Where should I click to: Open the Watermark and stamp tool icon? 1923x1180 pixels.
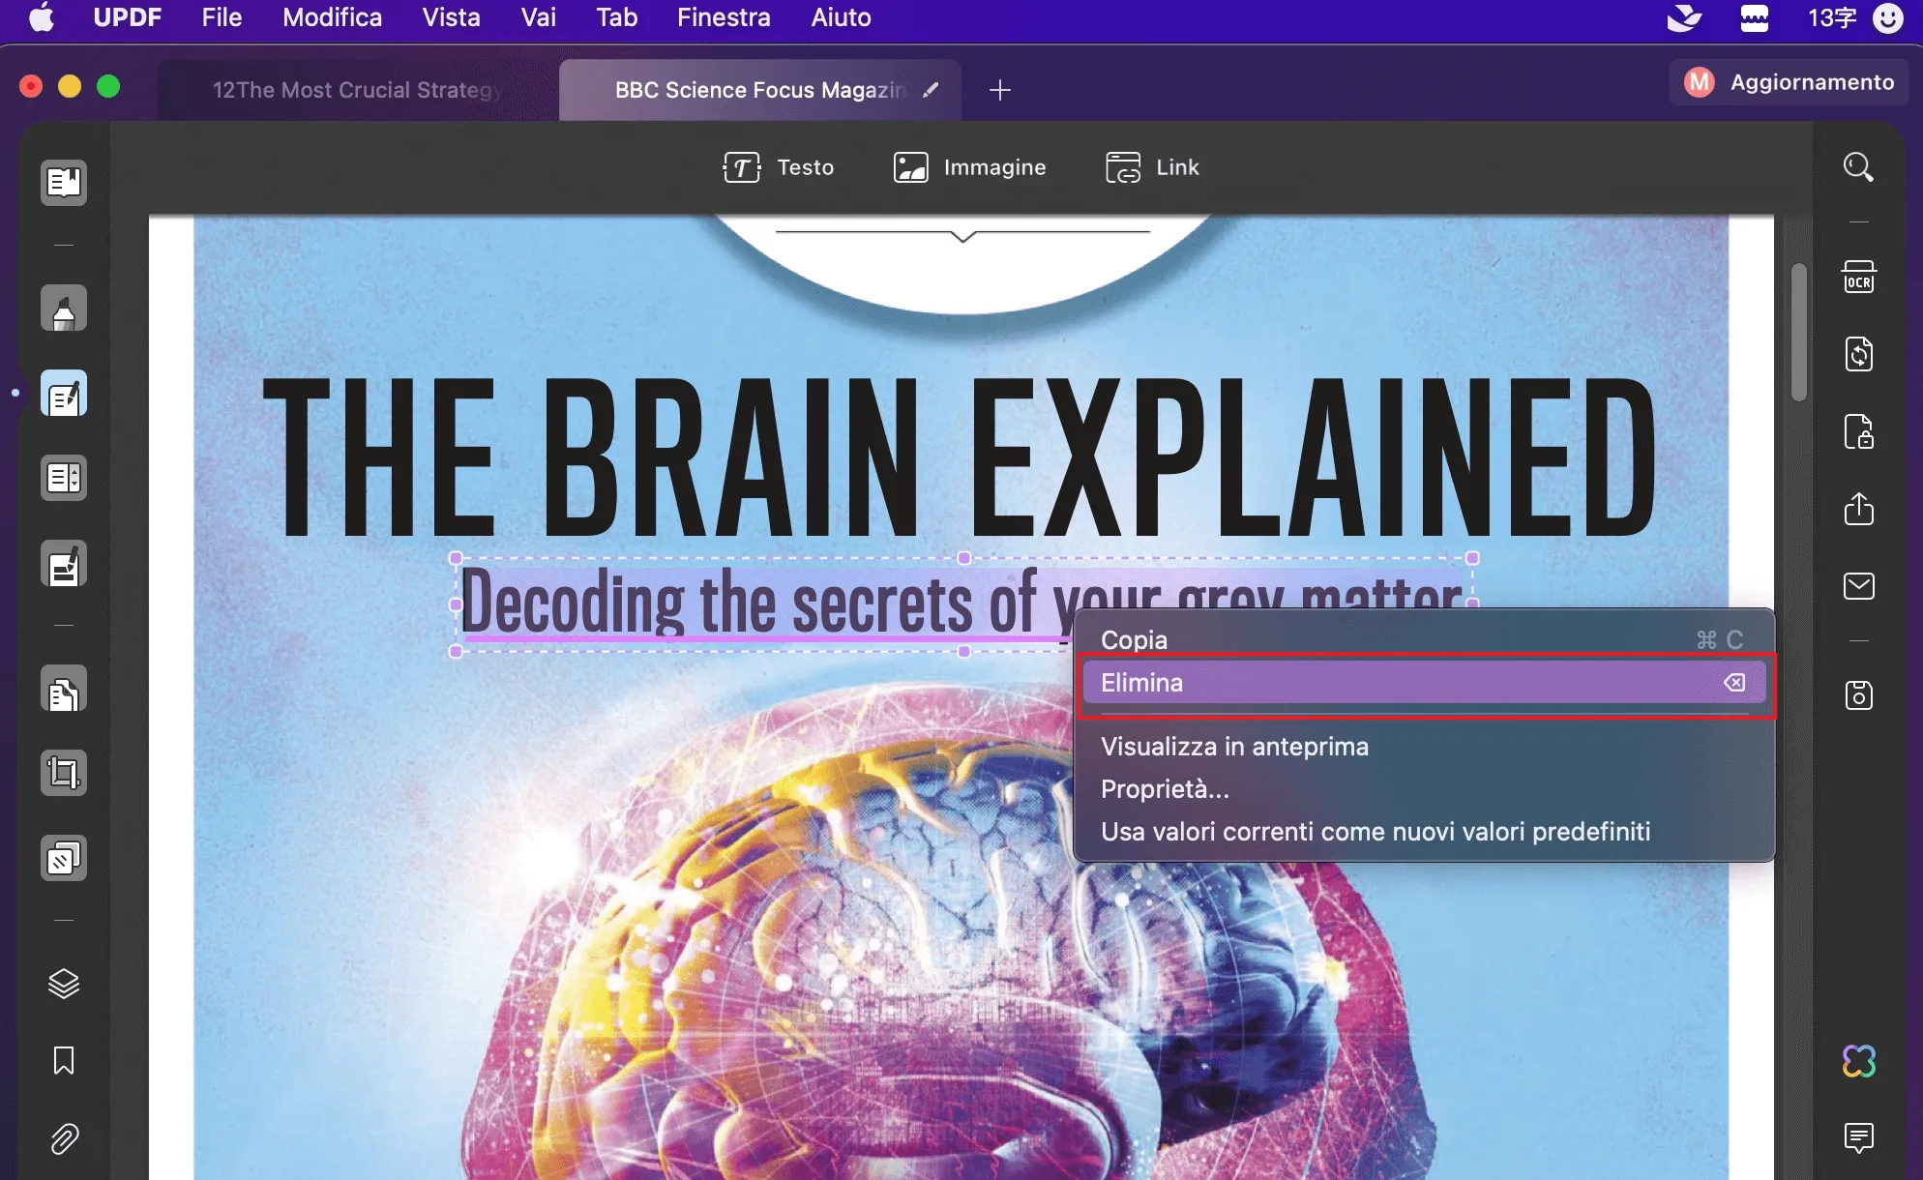(64, 858)
